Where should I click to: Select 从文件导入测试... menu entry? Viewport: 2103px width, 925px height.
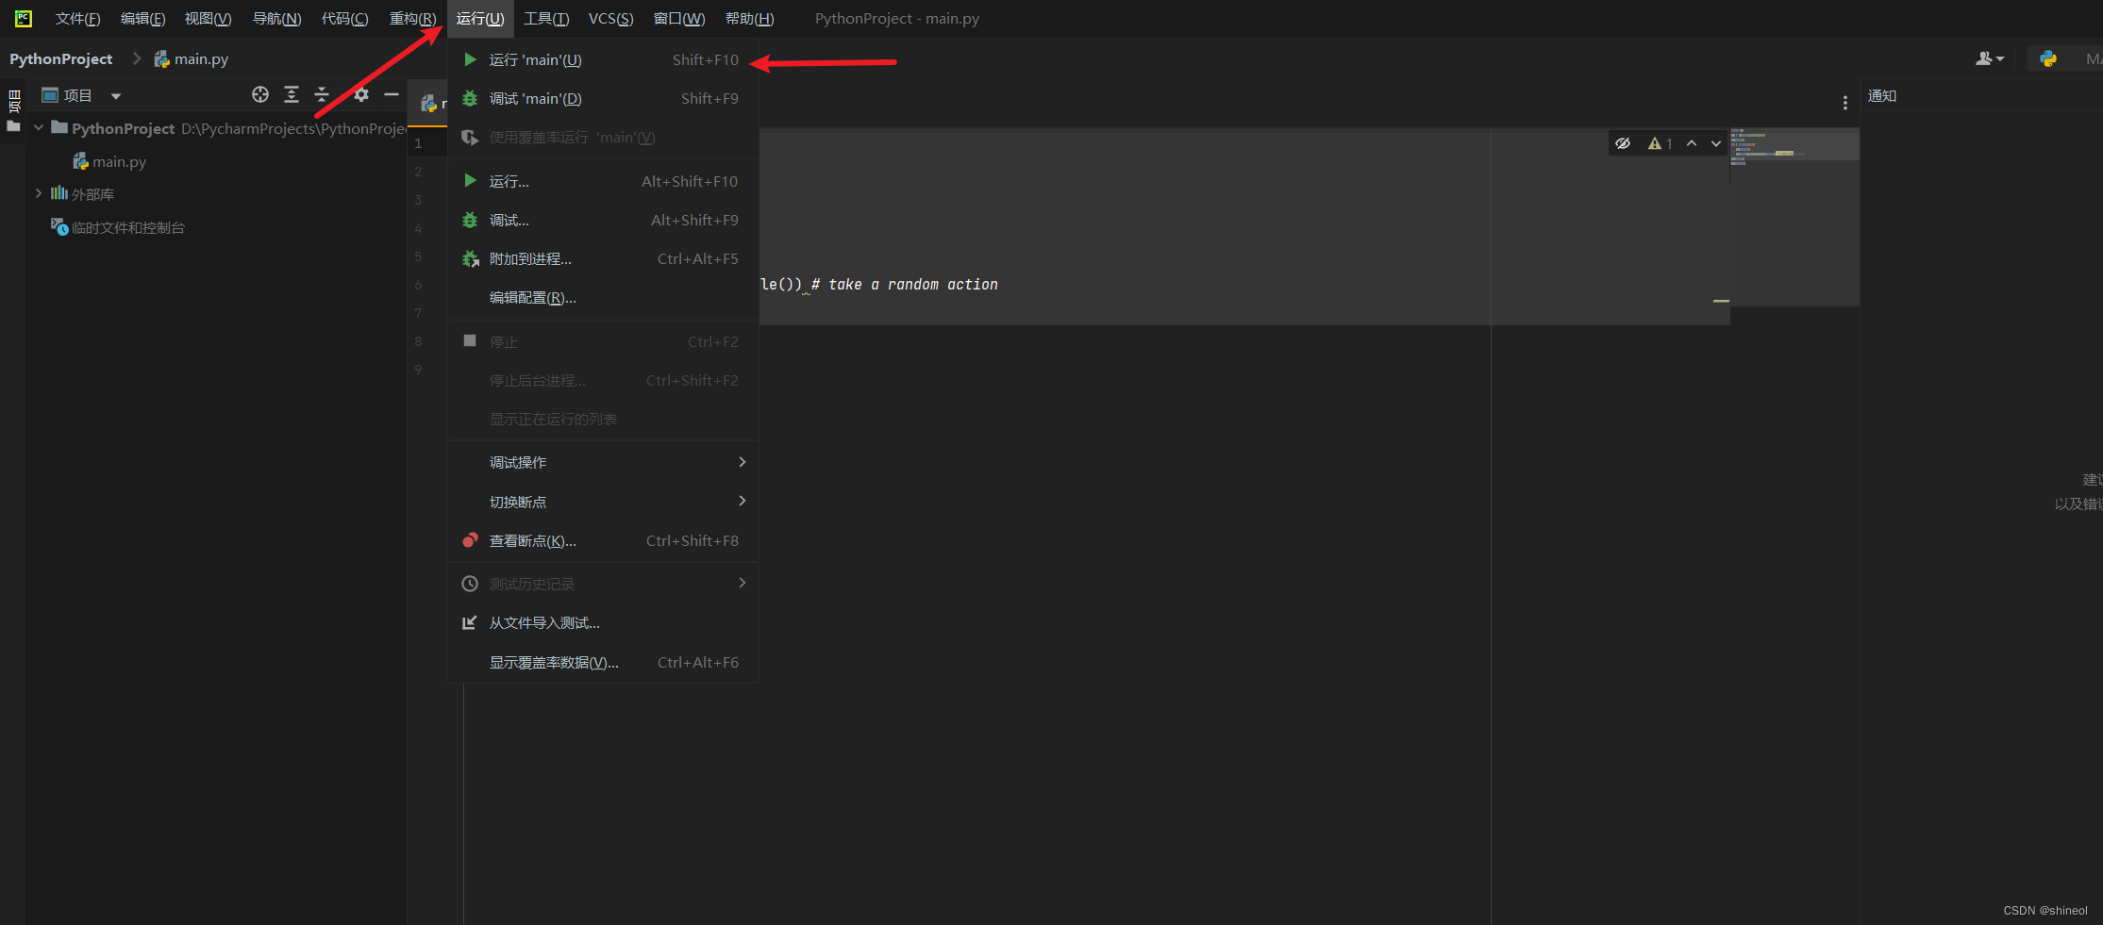[x=603, y=622]
